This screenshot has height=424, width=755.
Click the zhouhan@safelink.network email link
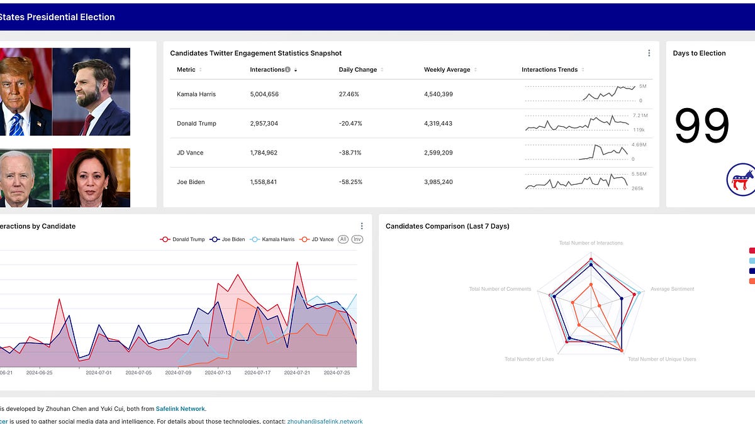[x=325, y=421]
